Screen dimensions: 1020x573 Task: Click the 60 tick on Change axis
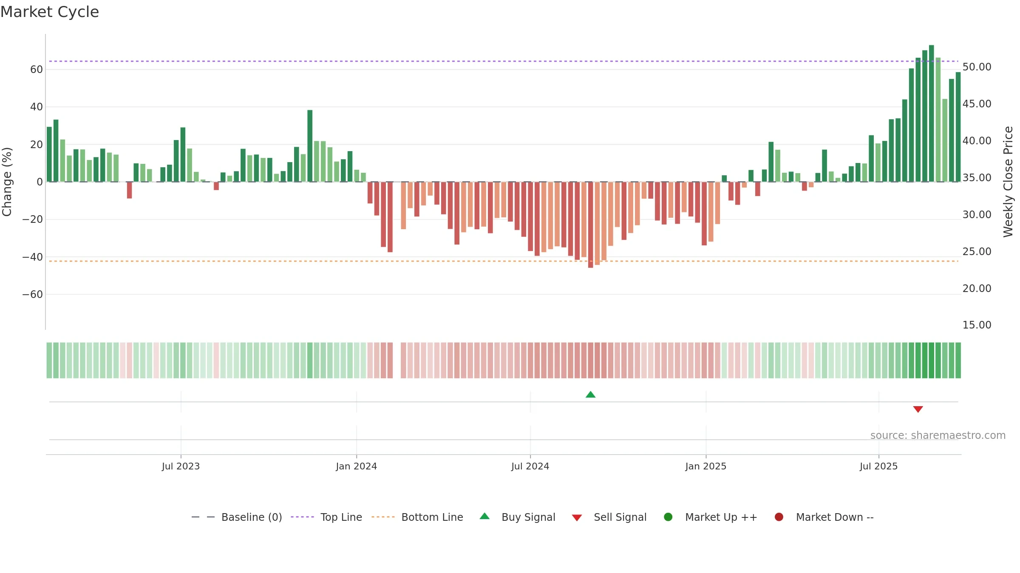pyautogui.click(x=37, y=70)
